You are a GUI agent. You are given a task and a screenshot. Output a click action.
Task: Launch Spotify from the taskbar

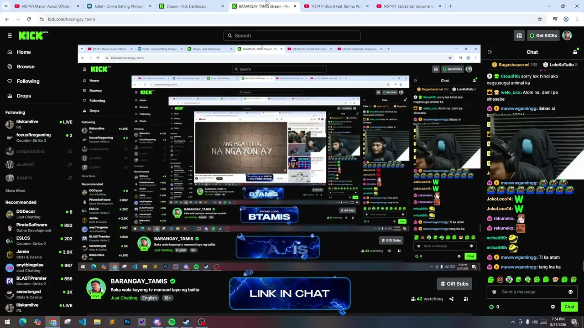[172, 322]
